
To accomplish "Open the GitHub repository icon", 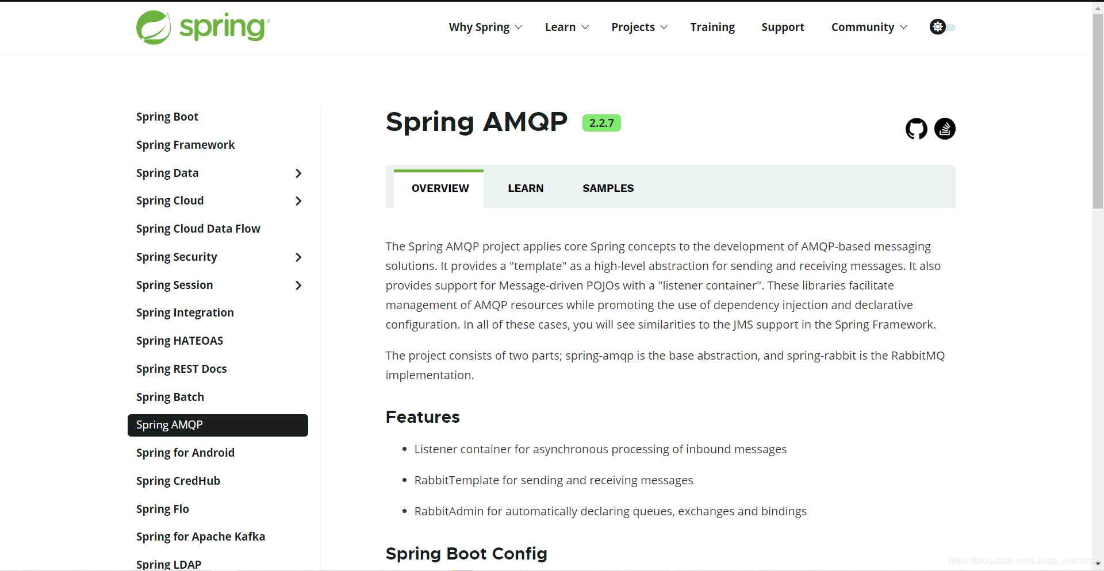I will tap(917, 129).
